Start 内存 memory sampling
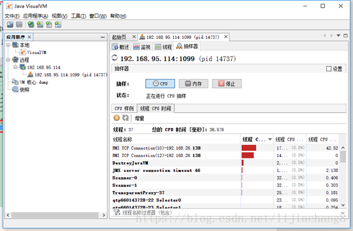 193,83
